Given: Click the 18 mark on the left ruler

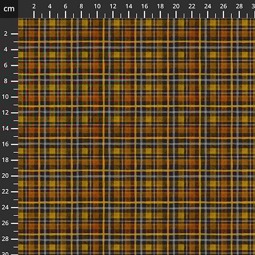Looking at the screenshot, I should [6, 160].
